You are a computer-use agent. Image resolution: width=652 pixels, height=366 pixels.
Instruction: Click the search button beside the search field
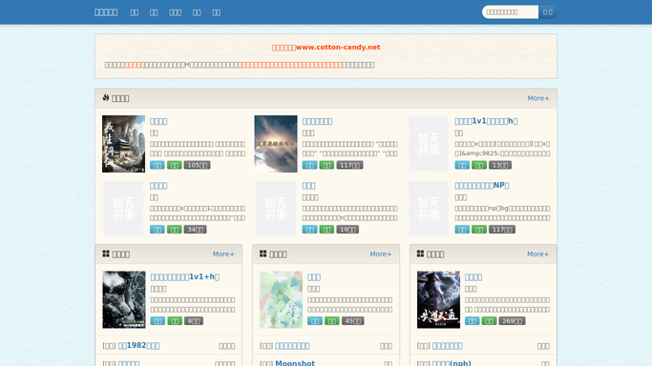[548, 12]
